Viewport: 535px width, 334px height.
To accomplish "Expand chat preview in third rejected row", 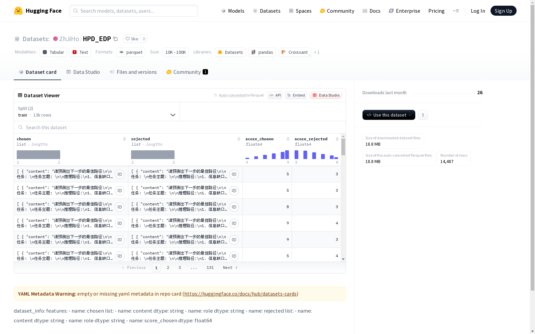I will pos(234,207).
